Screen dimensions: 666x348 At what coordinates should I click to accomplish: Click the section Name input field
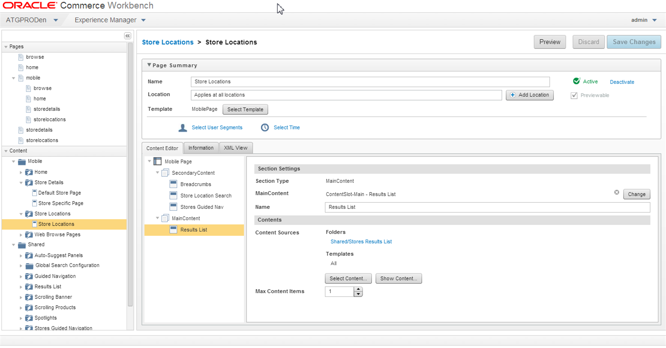point(487,207)
